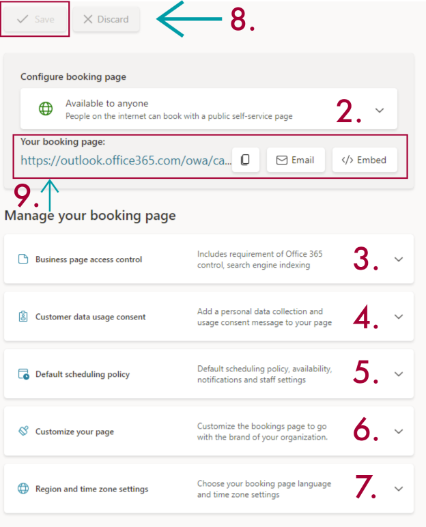Select the Customer data usage consent label
426x527 pixels.
click(90, 317)
